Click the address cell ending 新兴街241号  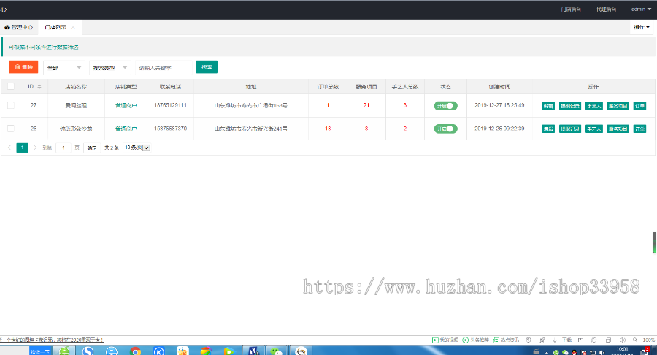251,129
